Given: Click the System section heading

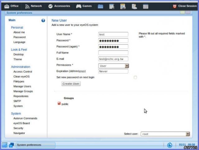Looking at the screenshot, I should (16, 113).
